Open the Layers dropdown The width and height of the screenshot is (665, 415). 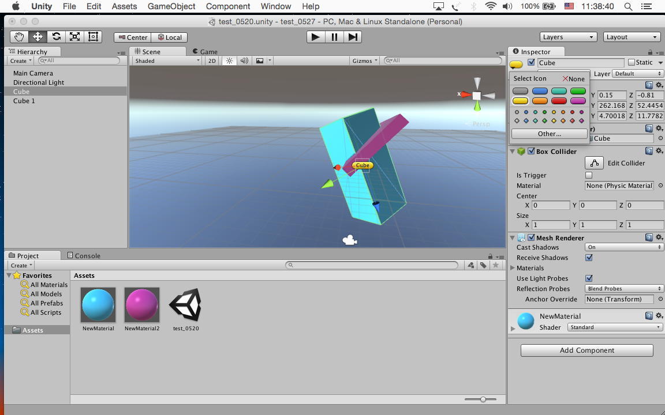[x=568, y=37]
